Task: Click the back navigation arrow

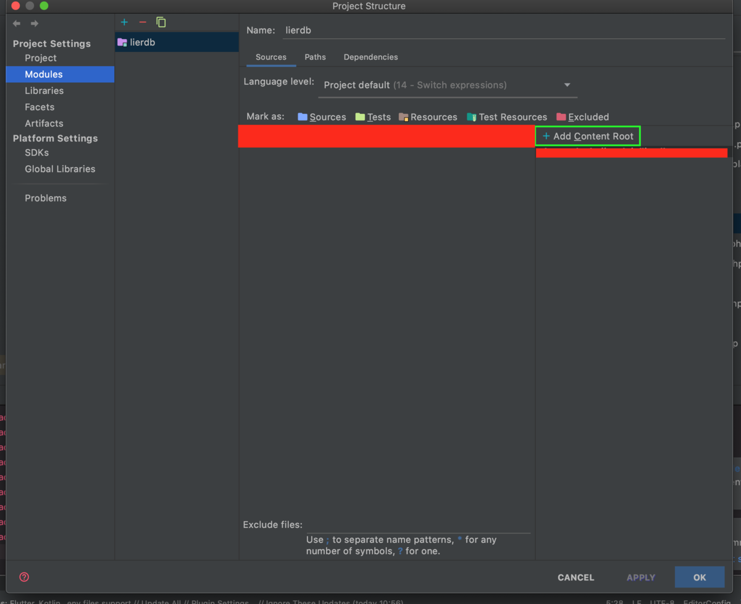Action: click(17, 23)
